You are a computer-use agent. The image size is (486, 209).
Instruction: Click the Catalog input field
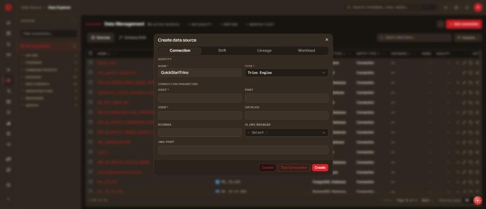point(286,115)
